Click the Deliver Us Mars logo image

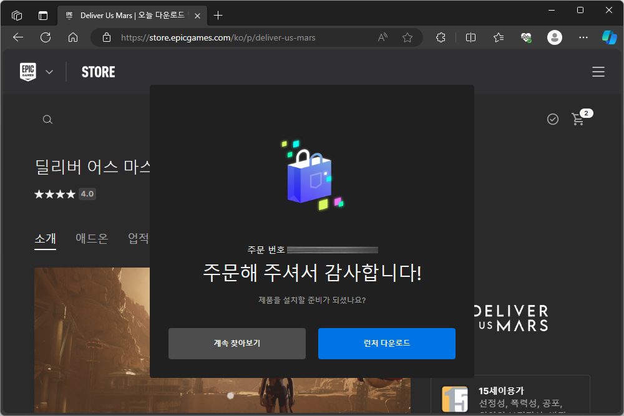coord(511,318)
